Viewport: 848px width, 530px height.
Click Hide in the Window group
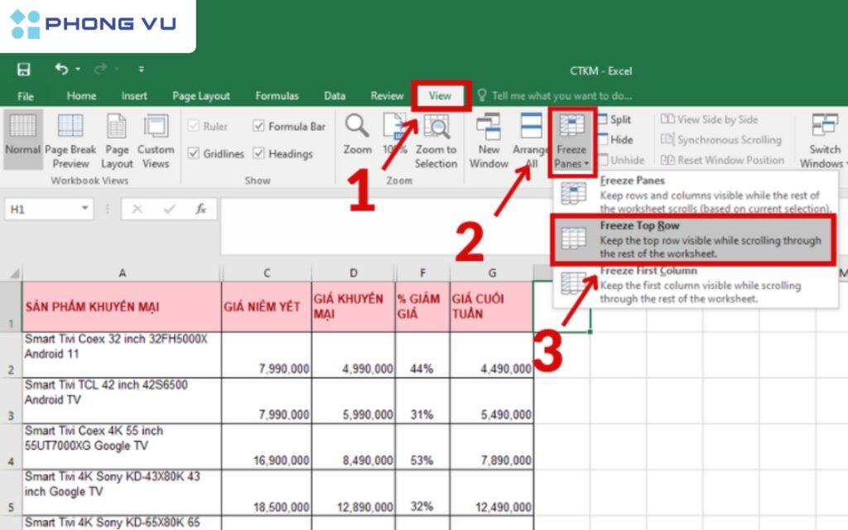pyautogui.click(x=615, y=139)
